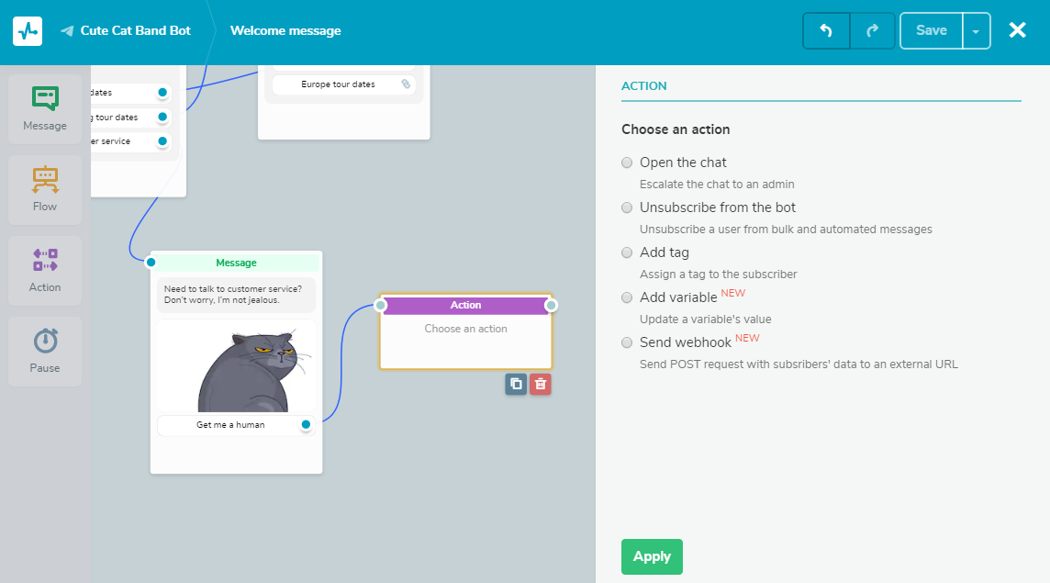Viewport: 1050px width, 583px height.
Task: Click the Update a variable's value text
Action: click(x=705, y=319)
